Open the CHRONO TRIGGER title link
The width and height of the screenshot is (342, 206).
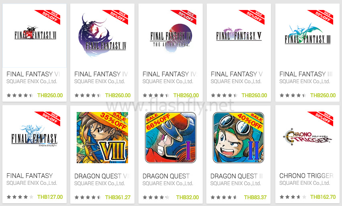pos(306,176)
